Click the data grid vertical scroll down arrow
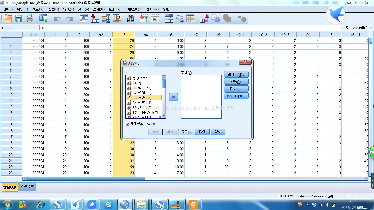Screen dimensions: 374x210 370,174
